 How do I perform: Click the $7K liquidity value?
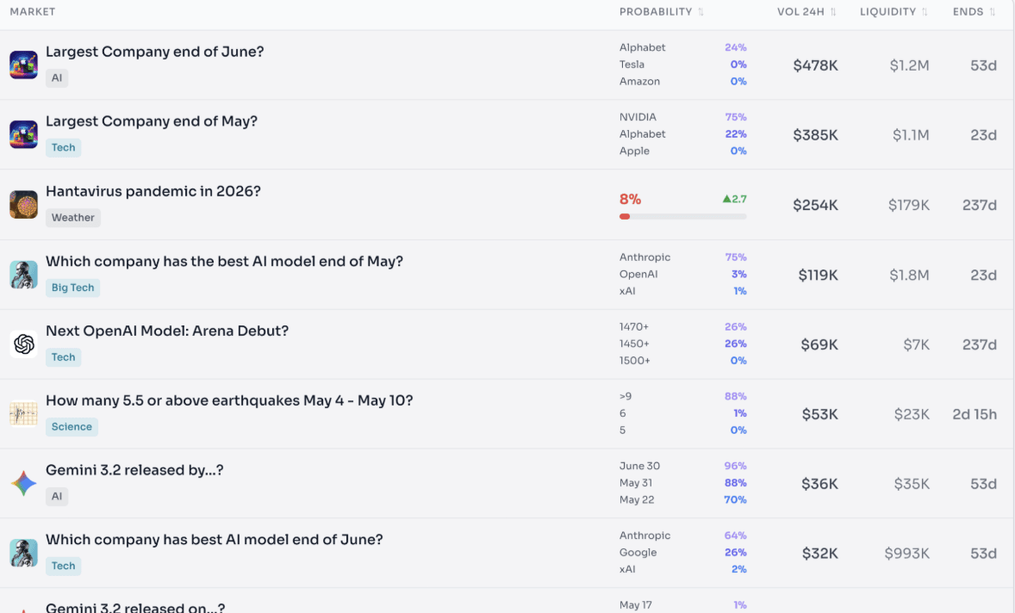pos(917,344)
